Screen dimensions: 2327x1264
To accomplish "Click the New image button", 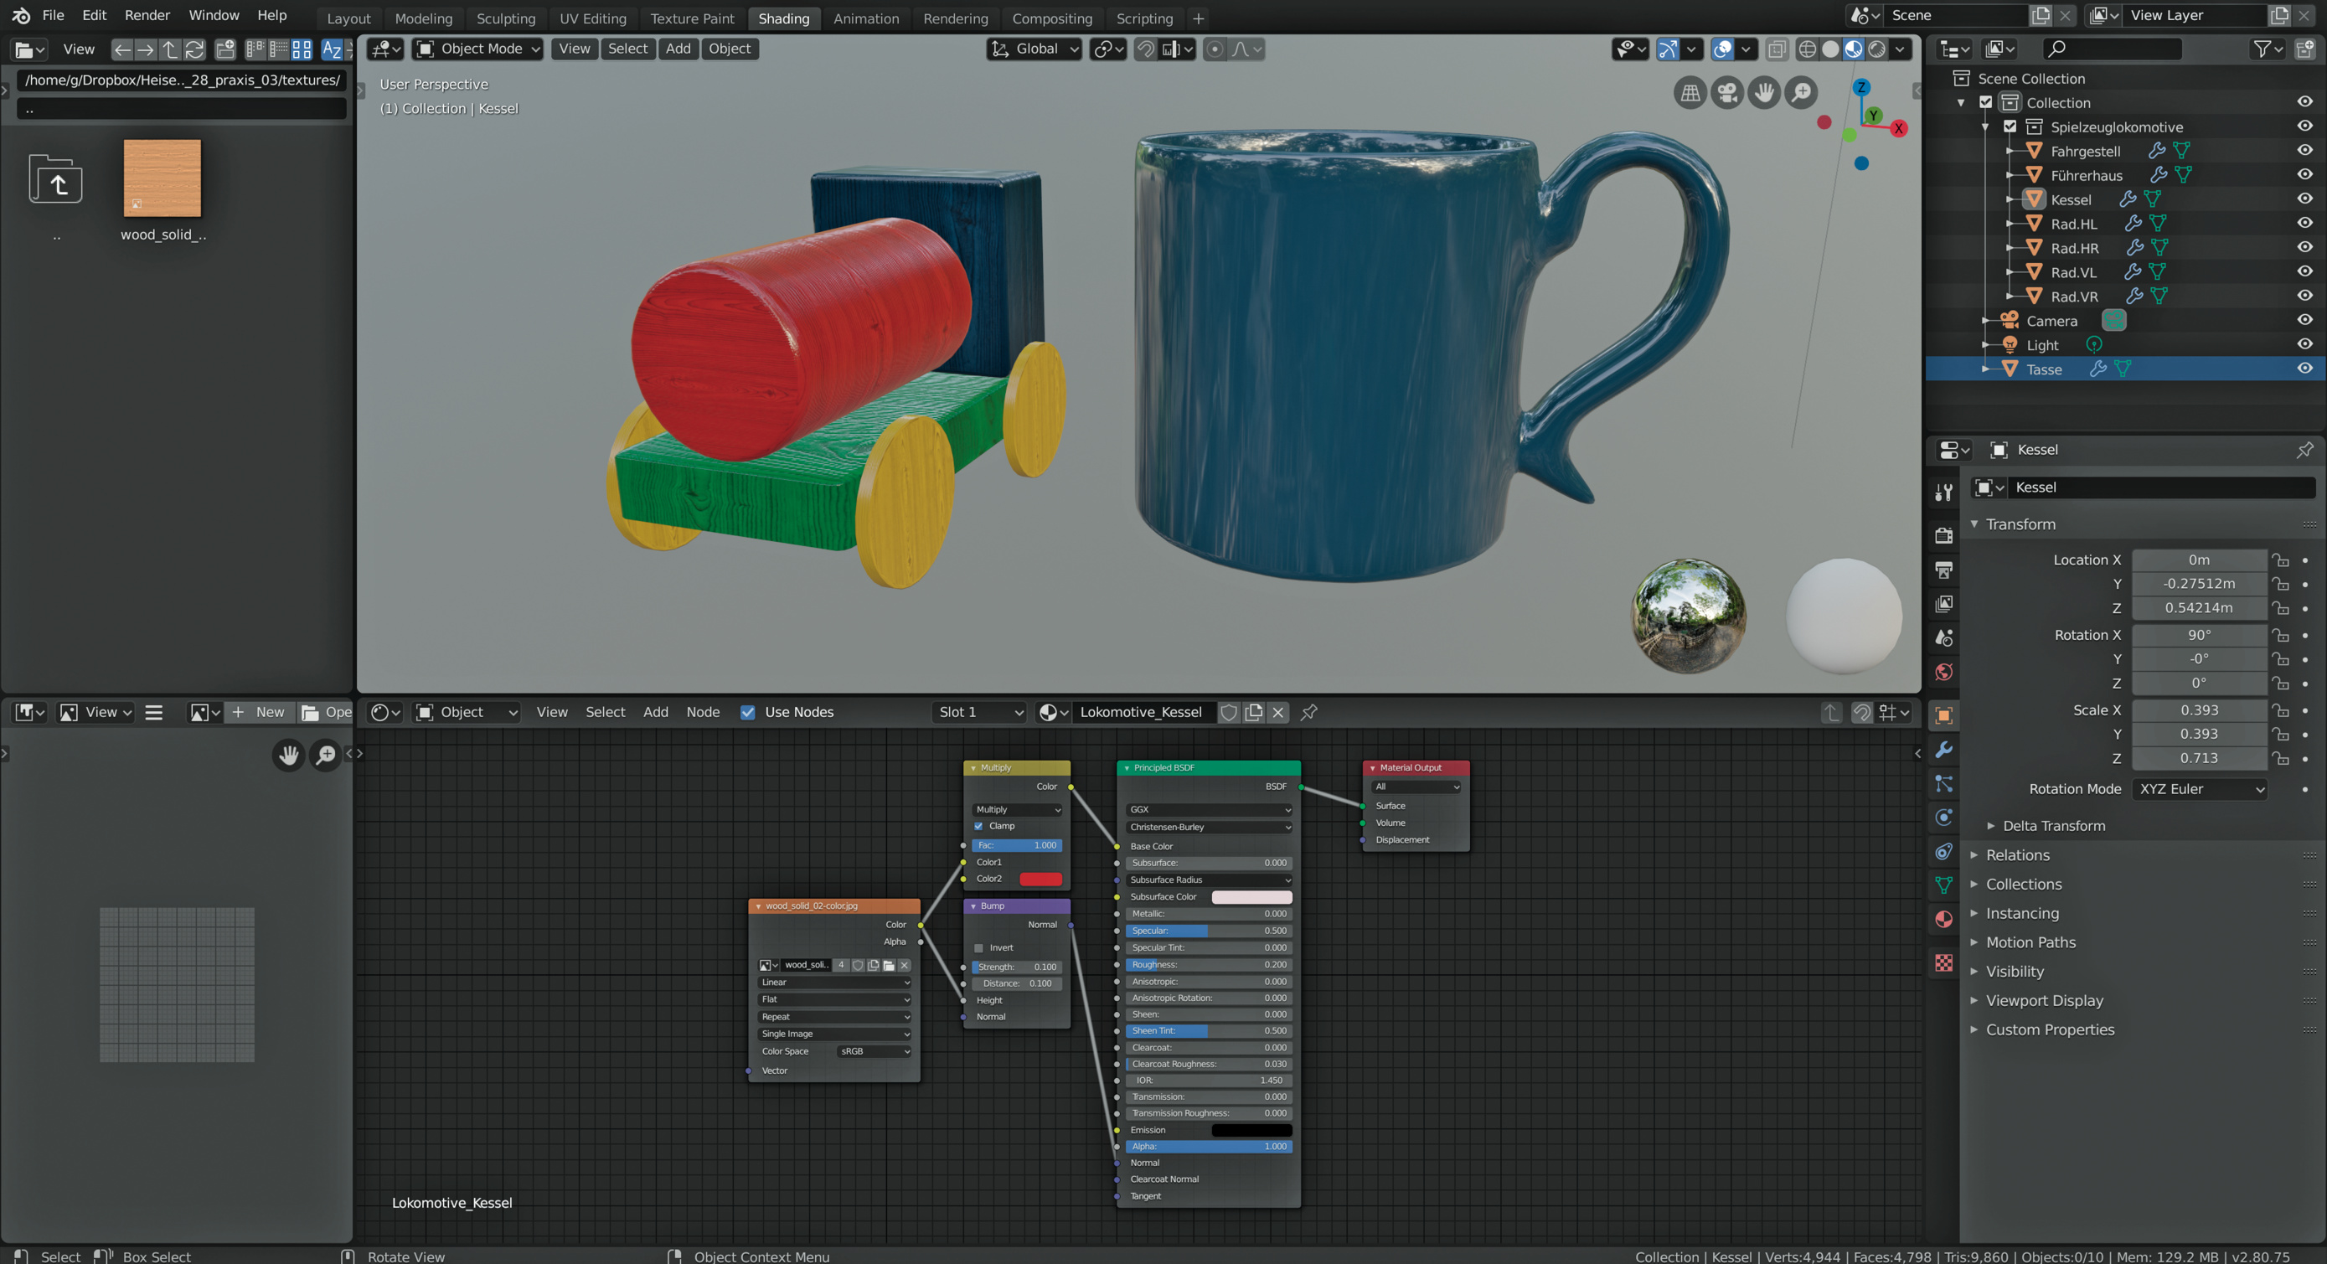I will [260, 712].
